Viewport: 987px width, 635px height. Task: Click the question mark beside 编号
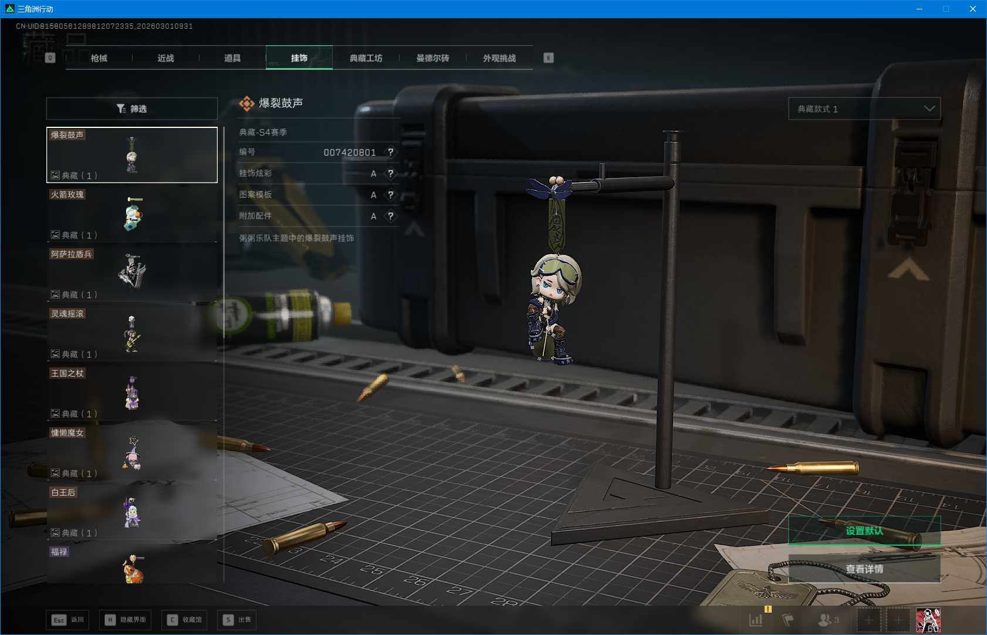coord(391,152)
